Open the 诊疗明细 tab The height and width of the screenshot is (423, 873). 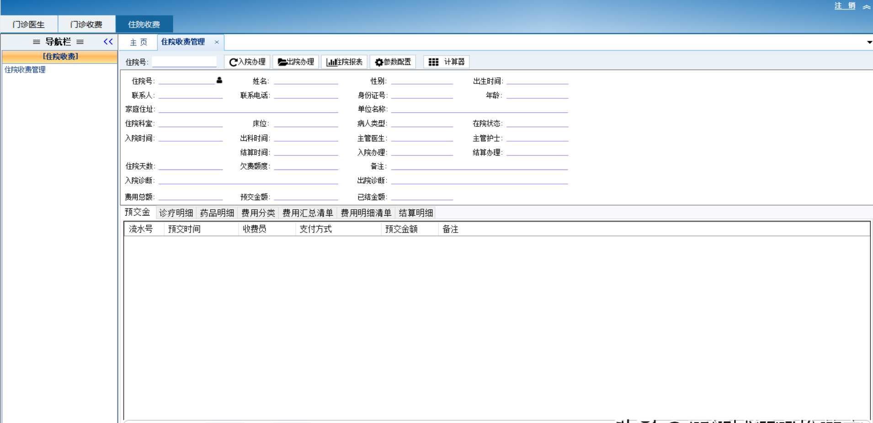coord(176,213)
